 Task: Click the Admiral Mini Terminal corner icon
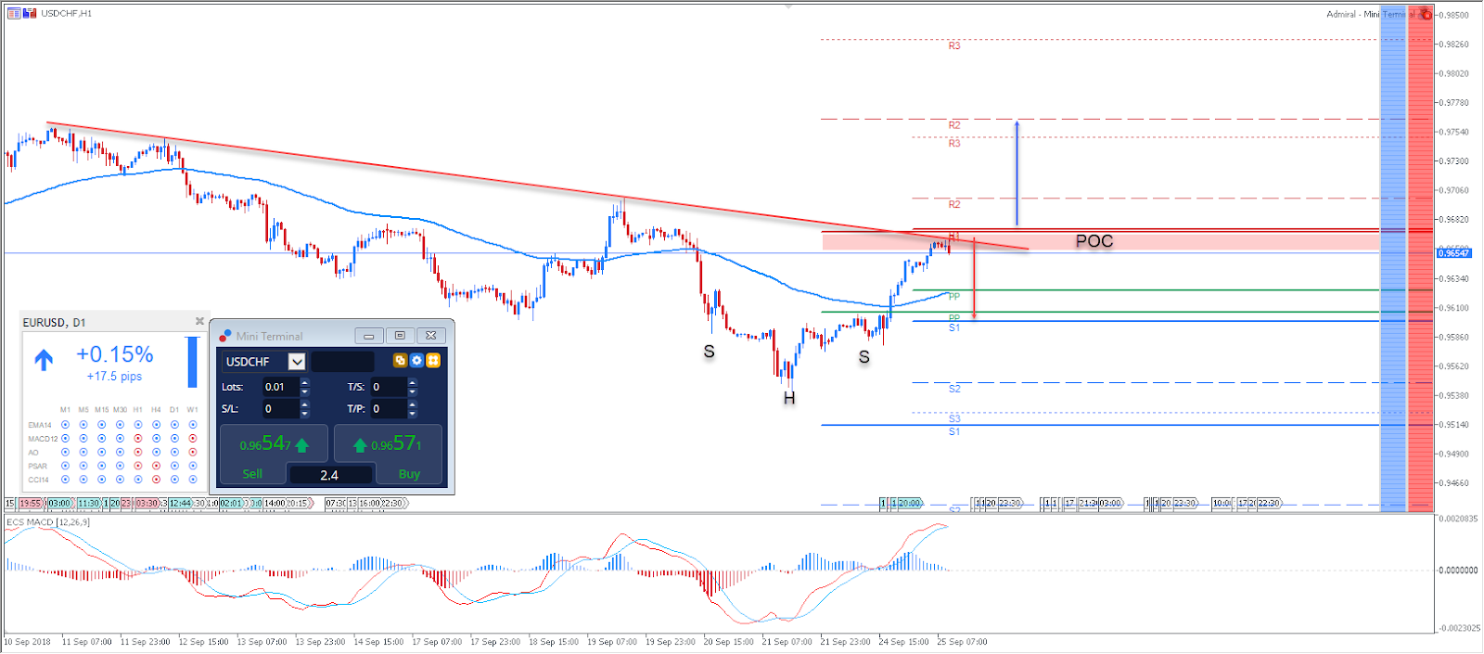[x=1426, y=14]
